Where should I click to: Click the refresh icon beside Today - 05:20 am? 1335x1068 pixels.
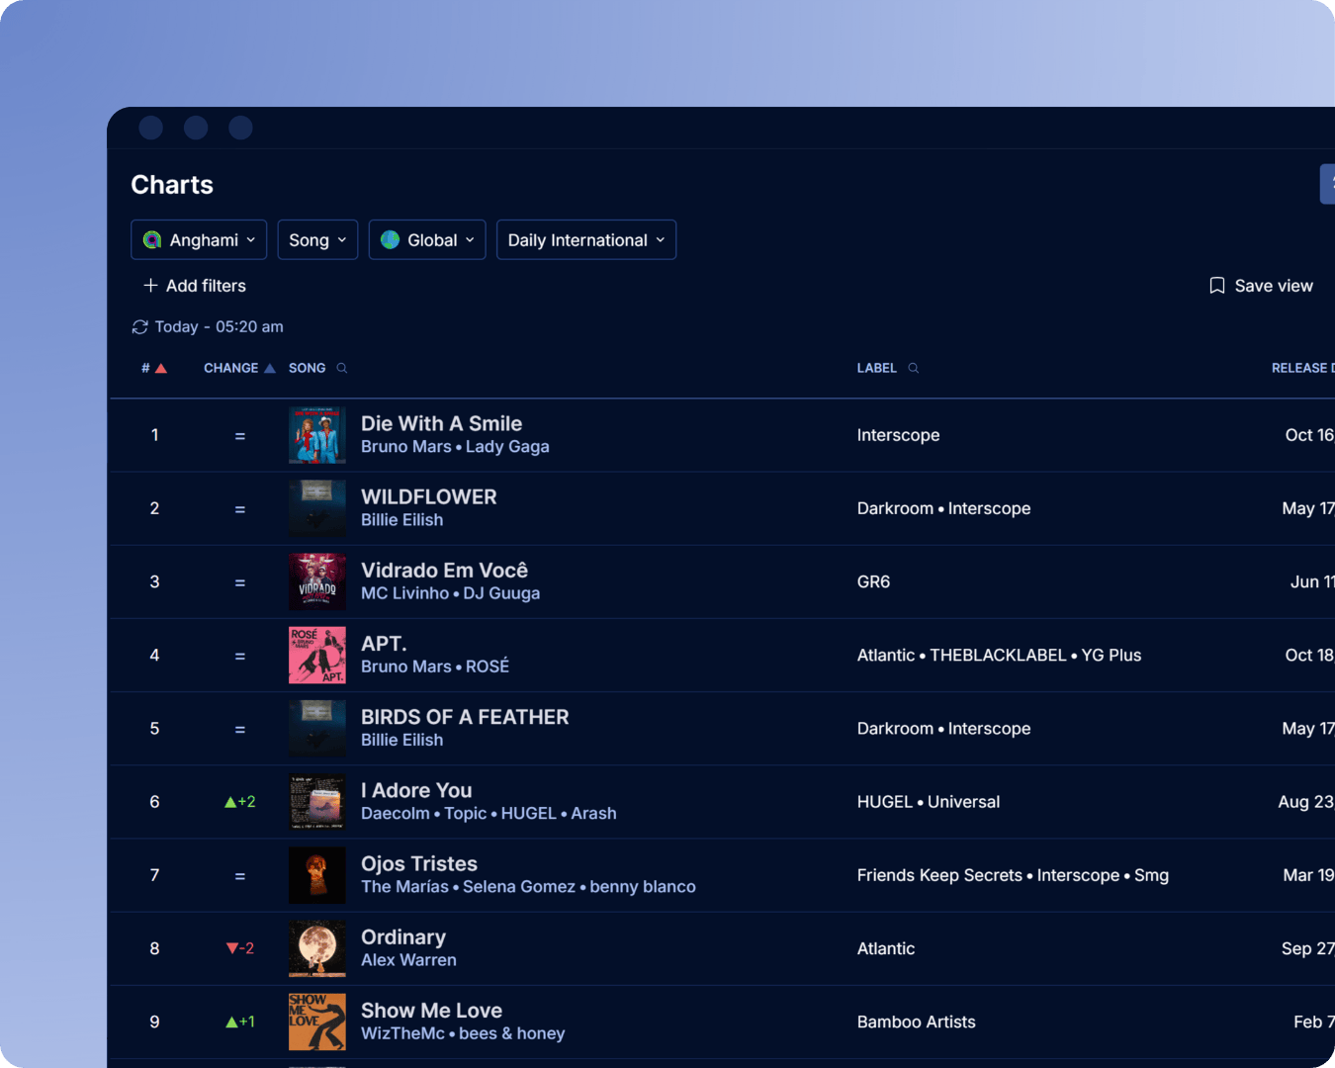click(140, 326)
